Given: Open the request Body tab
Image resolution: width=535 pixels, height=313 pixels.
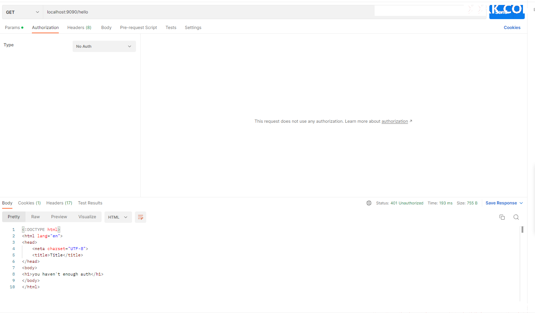Looking at the screenshot, I should coord(106,28).
